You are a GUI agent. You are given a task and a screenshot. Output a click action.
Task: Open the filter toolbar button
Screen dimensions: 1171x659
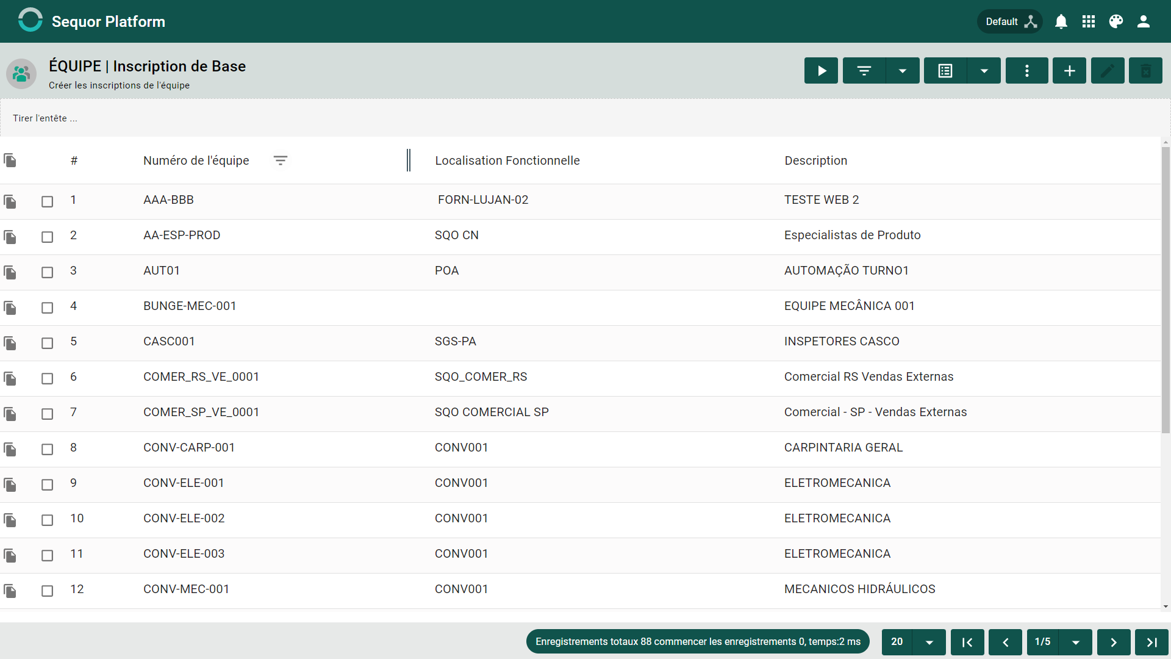(x=864, y=71)
